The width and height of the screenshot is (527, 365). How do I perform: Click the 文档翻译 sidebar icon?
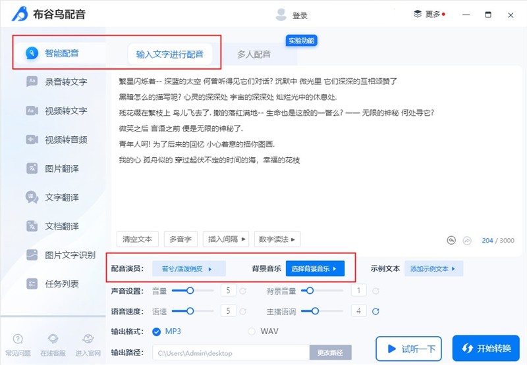point(32,226)
